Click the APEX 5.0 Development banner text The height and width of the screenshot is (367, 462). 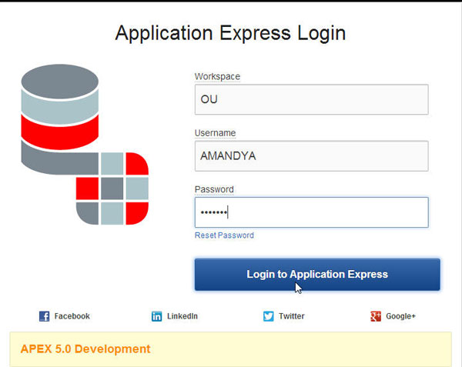(85, 349)
